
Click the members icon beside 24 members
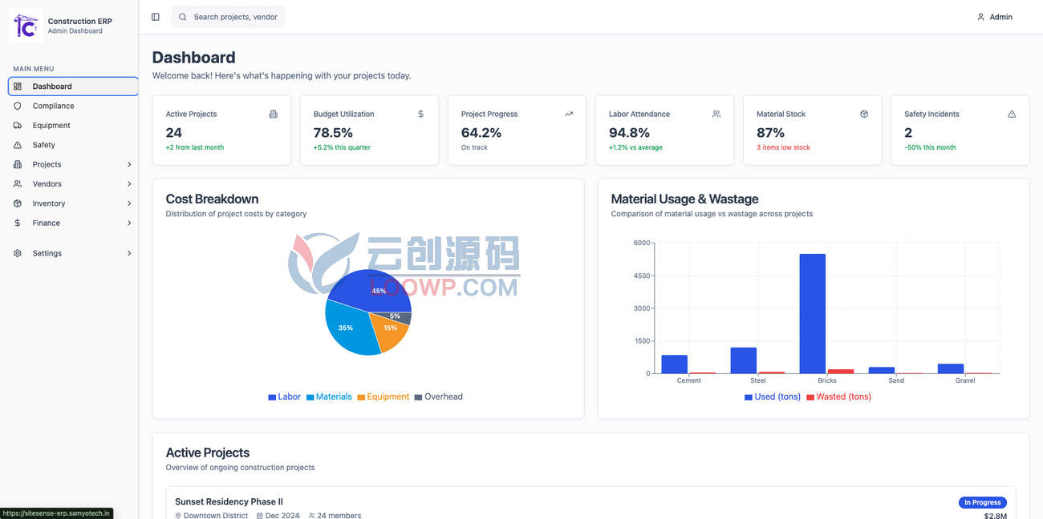pos(312,515)
